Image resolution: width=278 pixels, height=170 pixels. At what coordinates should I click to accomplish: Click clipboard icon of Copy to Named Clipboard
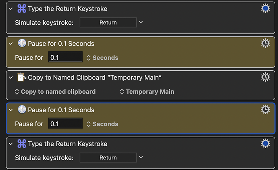[22, 77]
